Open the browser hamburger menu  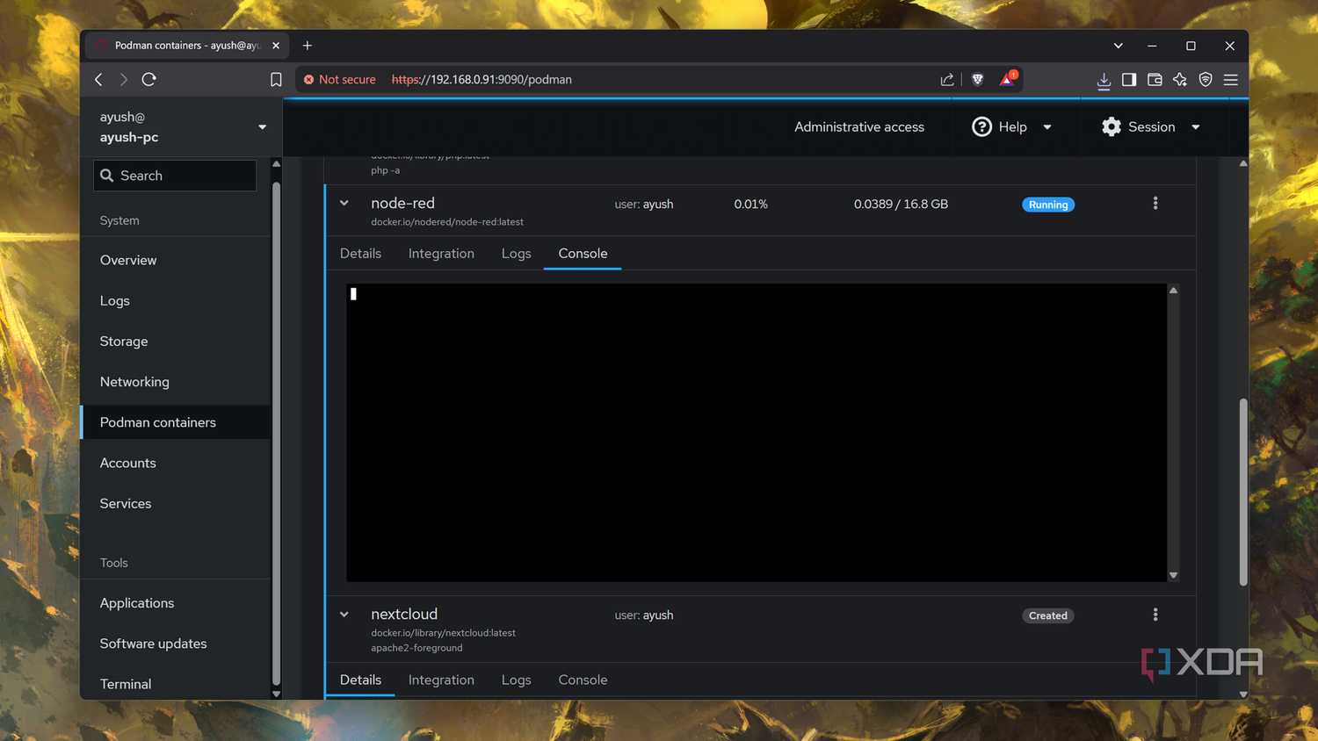[x=1231, y=79]
